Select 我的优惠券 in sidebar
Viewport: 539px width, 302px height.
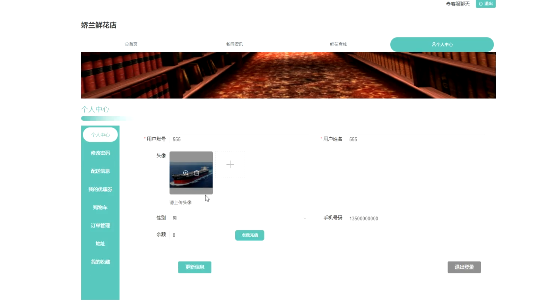pos(100,189)
